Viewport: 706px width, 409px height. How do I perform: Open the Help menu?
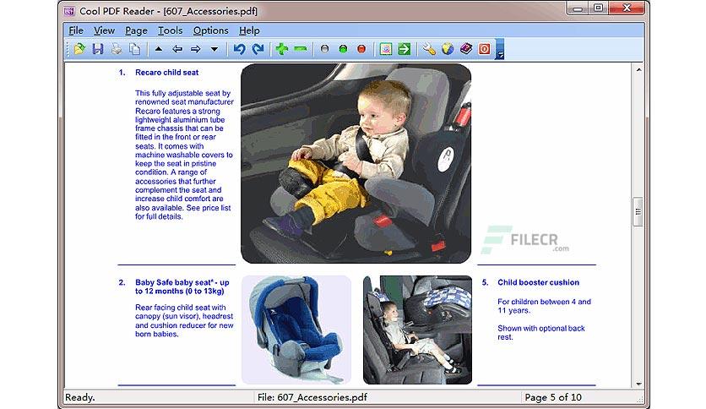[x=249, y=30]
